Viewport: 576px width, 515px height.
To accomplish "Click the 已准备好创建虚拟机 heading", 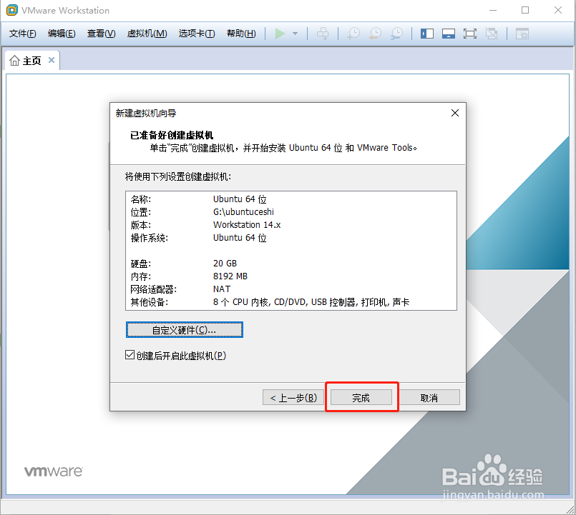I will click(x=172, y=135).
